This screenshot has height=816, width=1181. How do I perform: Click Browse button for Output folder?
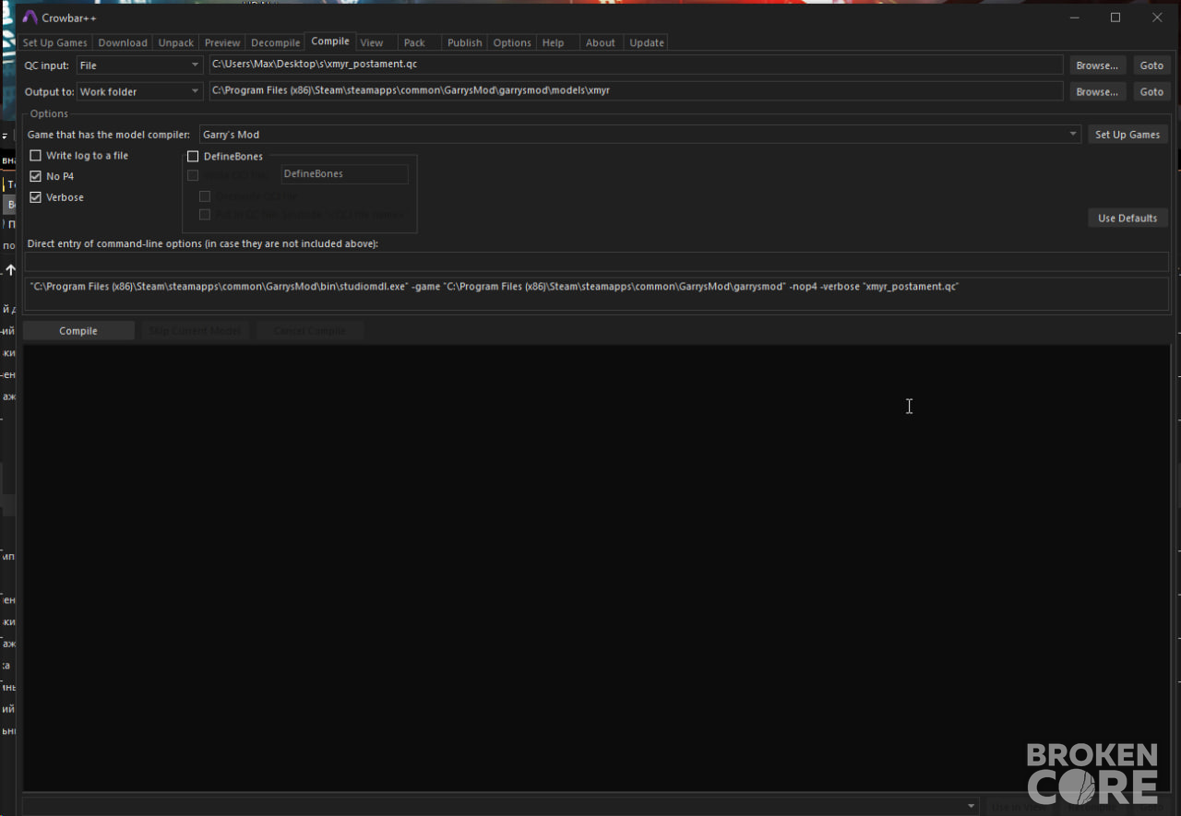pos(1098,91)
